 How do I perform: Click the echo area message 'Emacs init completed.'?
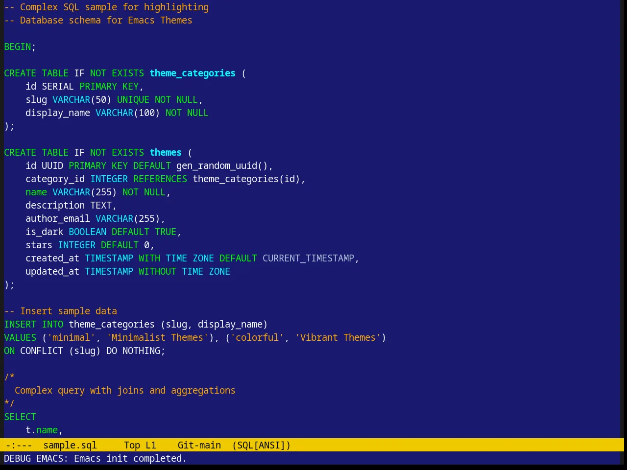(x=130, y=458)
